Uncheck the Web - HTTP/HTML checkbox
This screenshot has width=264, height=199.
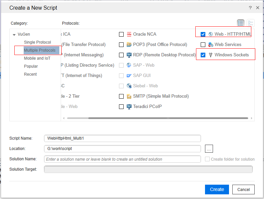pyautogui.click(x=203, y=34)
